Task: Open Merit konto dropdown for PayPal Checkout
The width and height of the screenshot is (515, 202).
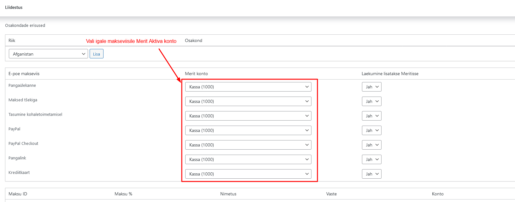Action: 248,145
